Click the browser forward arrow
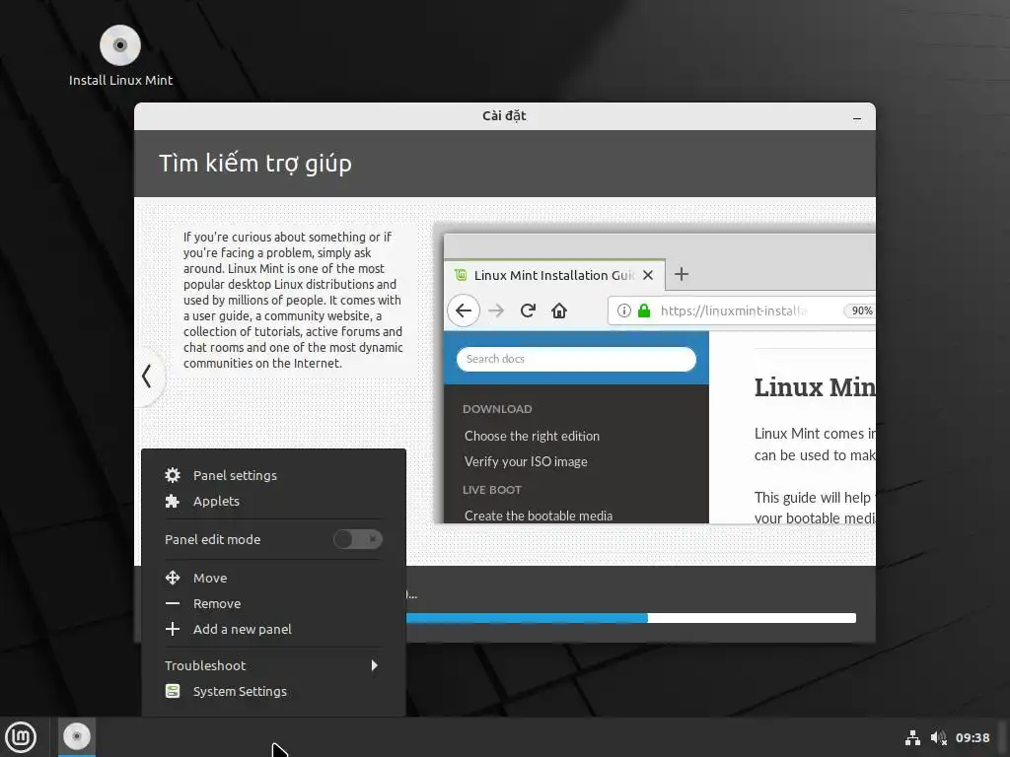The width and height of the screenshot is (1010, 757). (496, 310)
